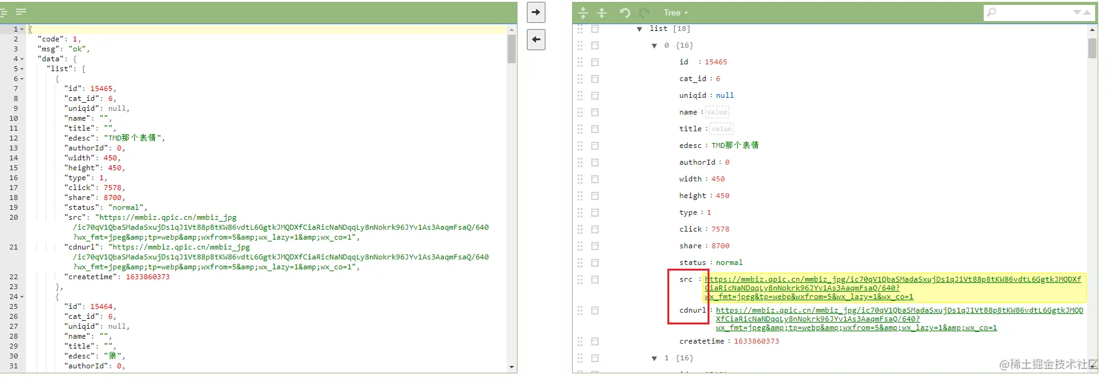Fold code at line 4 data
The height and width of the screenshot is (382, 1110).
point(22,59)
